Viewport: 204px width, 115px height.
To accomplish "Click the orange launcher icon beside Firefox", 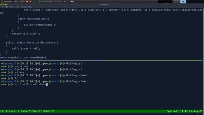I will click(x=30, y=2).
